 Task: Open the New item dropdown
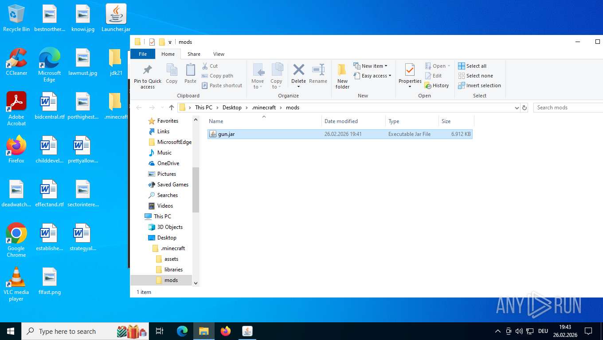pyautogui.click(x=371, y=66)
